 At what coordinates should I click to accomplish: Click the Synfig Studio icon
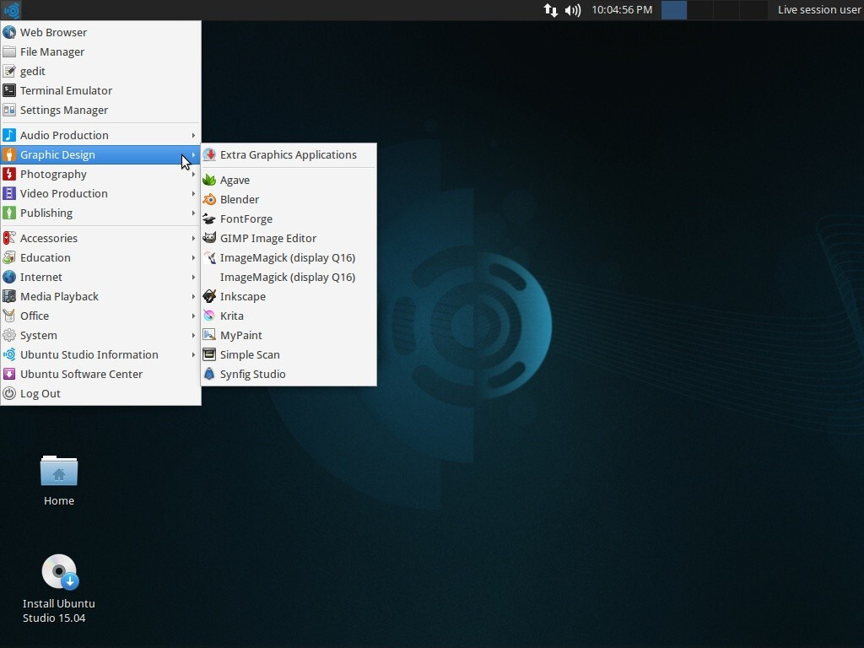(x=209, y=374)
